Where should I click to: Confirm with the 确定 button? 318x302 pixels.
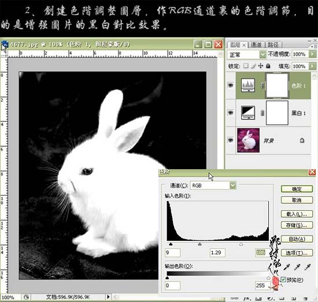297,189
